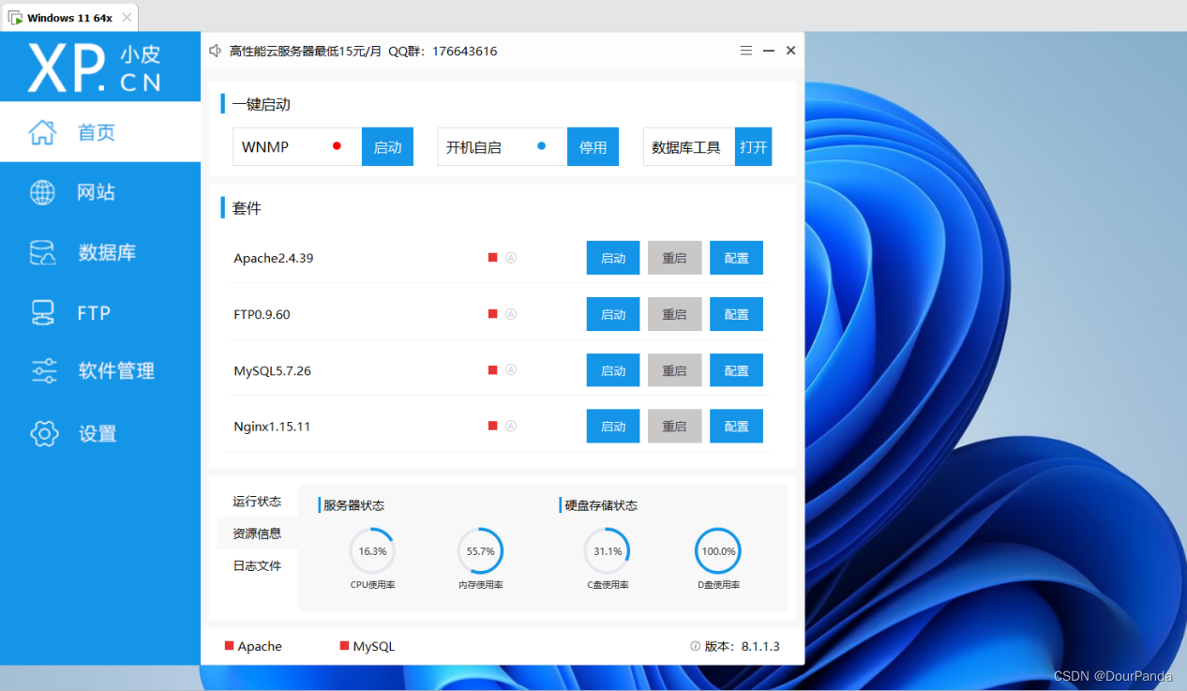Open 配置 for Apache2.4.39
Screen dimensions: 1187x691
pos(737,258)
